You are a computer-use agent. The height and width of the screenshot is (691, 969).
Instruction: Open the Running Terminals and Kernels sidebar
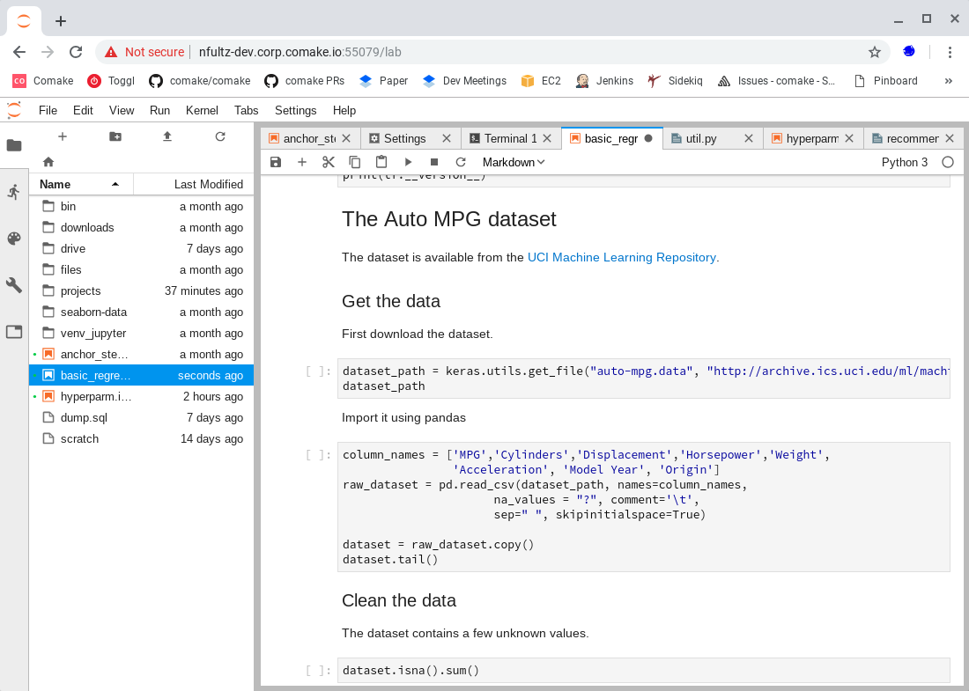tap(13, 192)
